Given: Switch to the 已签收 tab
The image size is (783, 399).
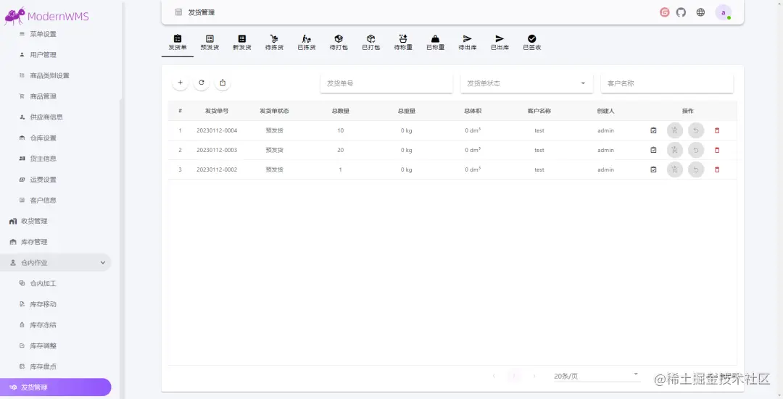Looking at the screenshot, I should tap(532, 43).
